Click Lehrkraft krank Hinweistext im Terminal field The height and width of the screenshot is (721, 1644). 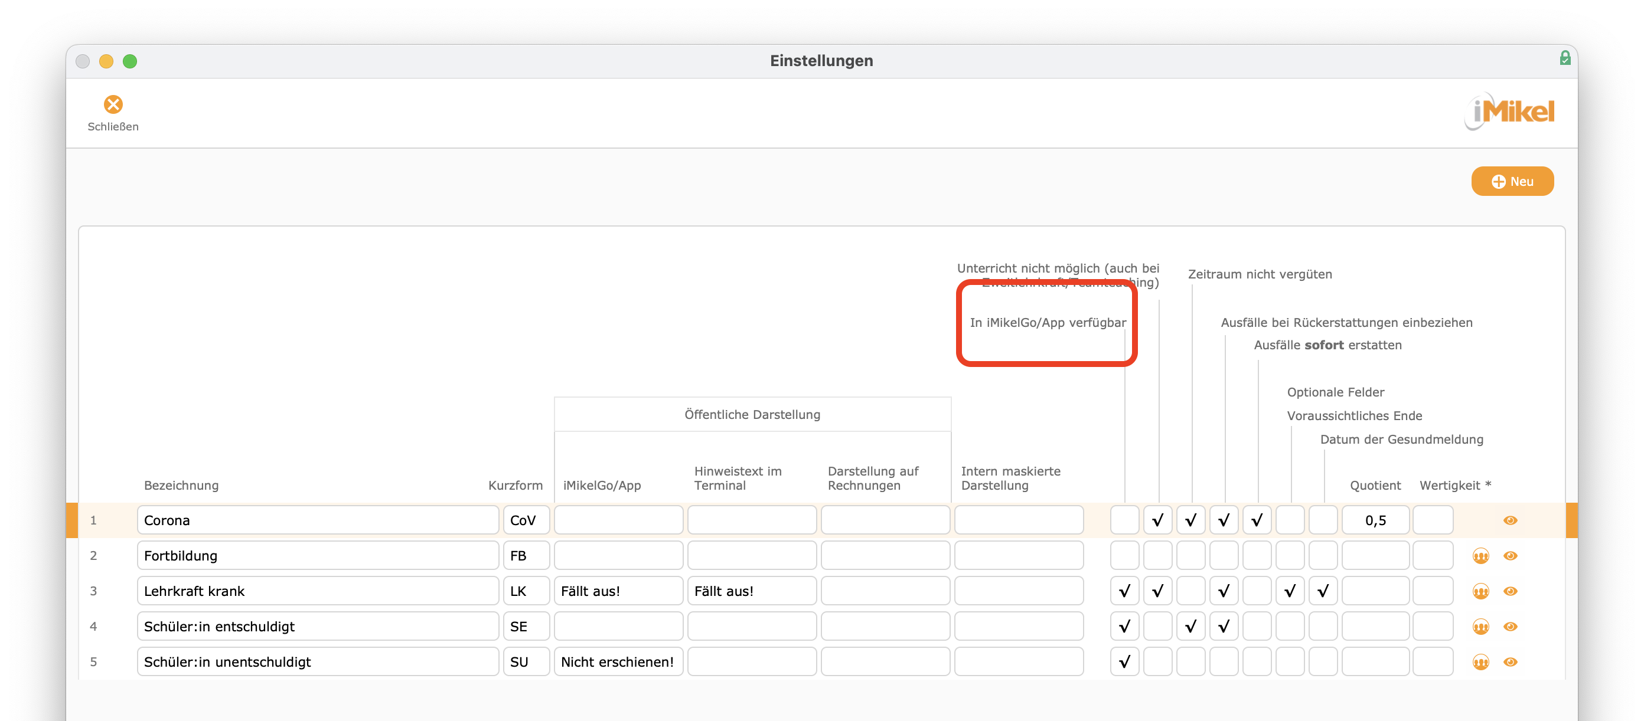pyautogui.click(x=752, y=591)
